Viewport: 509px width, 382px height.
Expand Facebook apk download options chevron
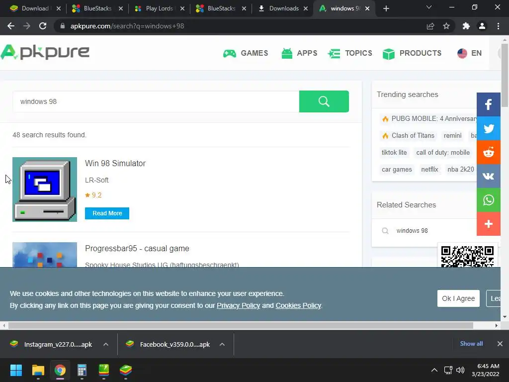(222, 344)
